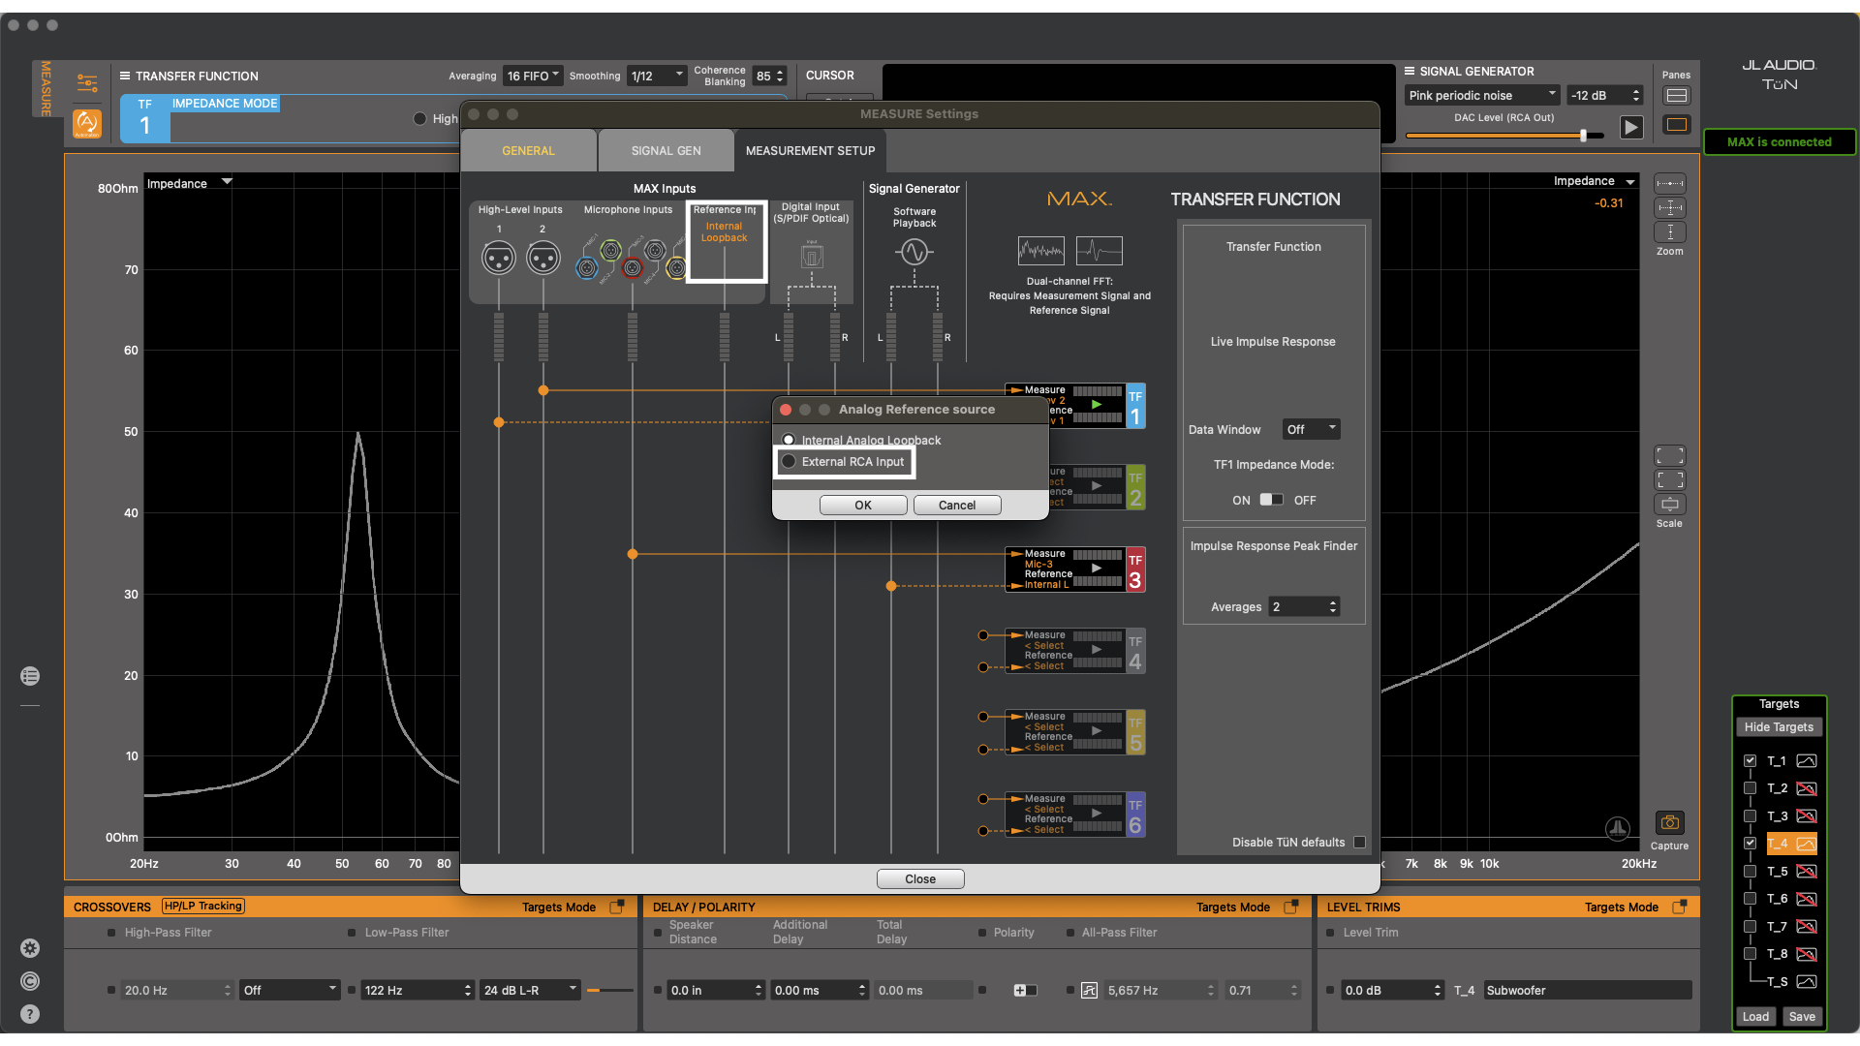
Task: Click the low-pass 122 Hz frequency field
Action: [417, 991]
